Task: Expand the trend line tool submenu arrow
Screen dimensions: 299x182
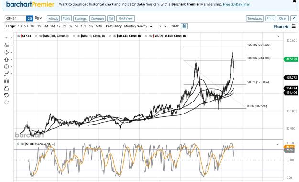Action: (x=11, y=38)
